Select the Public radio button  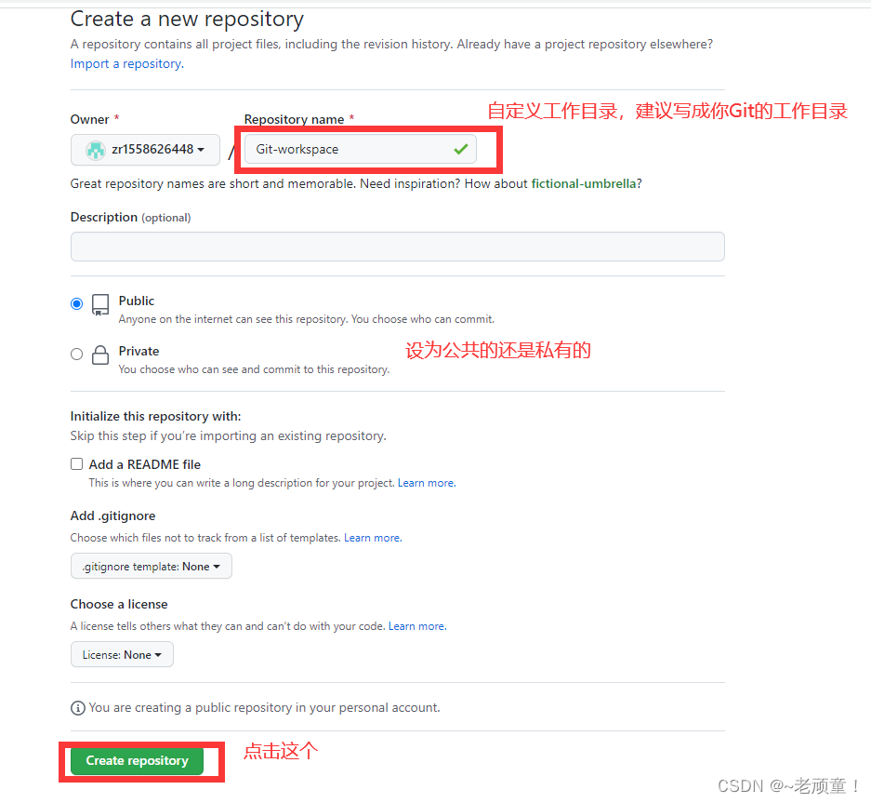click(76, 303)
